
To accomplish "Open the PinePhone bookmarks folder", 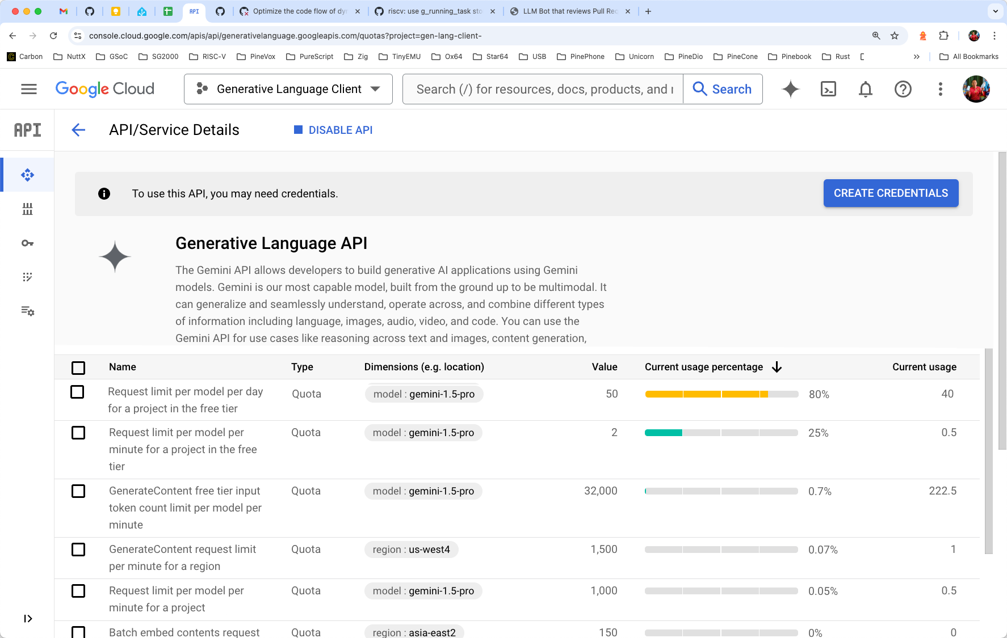I will click(x=581, y=57).
